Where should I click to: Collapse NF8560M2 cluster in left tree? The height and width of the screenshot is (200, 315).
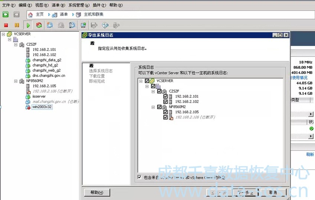click(x=16, y=81)
